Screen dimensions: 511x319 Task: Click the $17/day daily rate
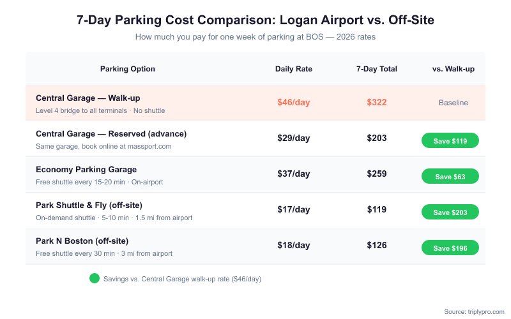point(294,209)
